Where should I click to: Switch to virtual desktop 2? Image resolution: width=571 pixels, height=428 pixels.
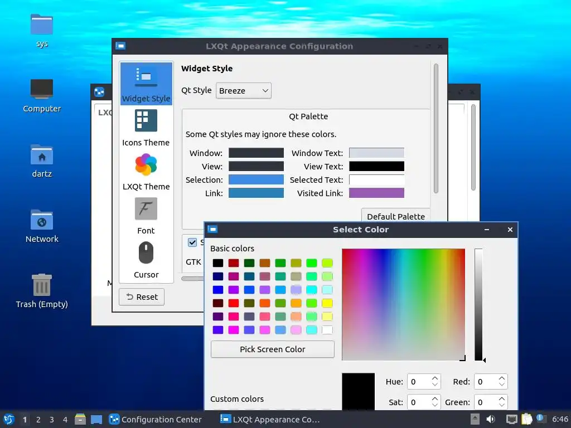pyautogui.click(x=38, y=420)
